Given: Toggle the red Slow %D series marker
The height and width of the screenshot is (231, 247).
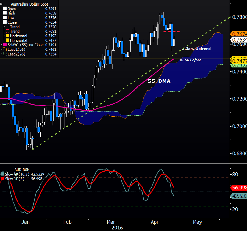Looking at the screenshot, I should (x=3, y=179).
